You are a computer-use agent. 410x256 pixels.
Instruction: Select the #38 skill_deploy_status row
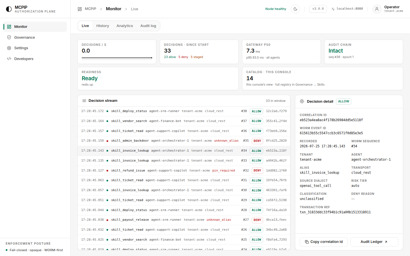(184, 111)
